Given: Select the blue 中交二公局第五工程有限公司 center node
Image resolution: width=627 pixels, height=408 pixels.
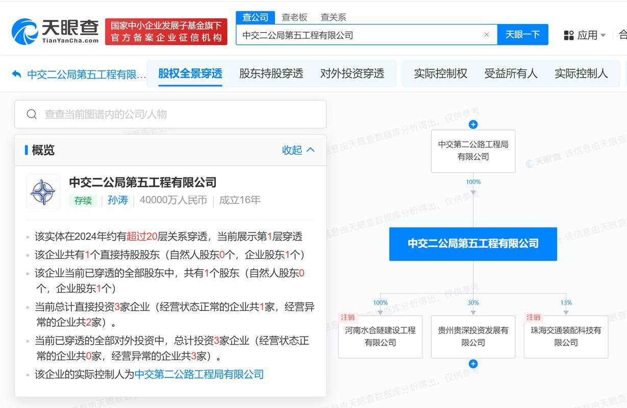Looking at the screenshot, I should pyautogui.click(x=473, y=244).
